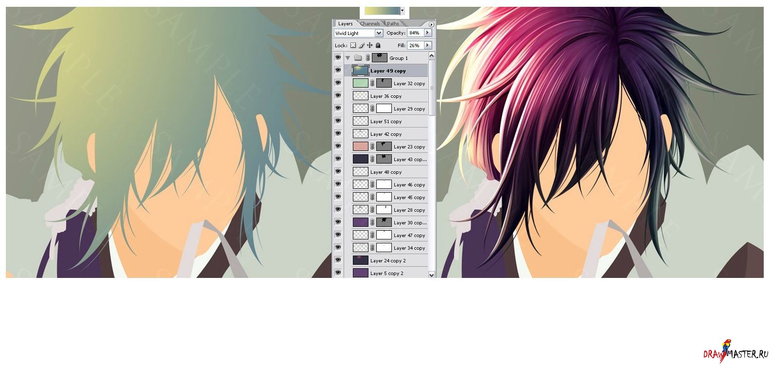This screenshot has width=772, height=367.
Task: Select Layer 29 copy white mask thumbnail
Action: point(384,109)
